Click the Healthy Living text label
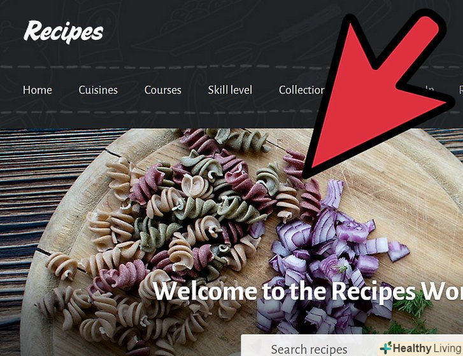Image resolution: width=463 pixels, height=356 pixels. (x=427, y=348)
